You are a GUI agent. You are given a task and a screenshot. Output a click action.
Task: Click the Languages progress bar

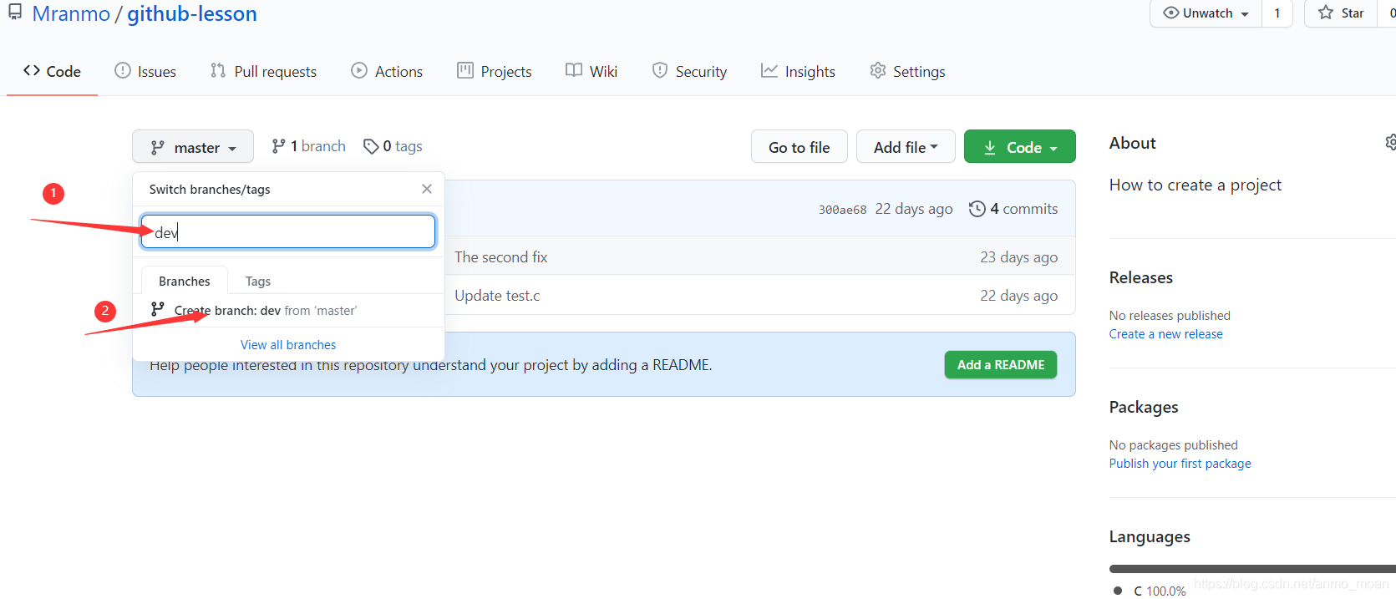(1252, 569)
